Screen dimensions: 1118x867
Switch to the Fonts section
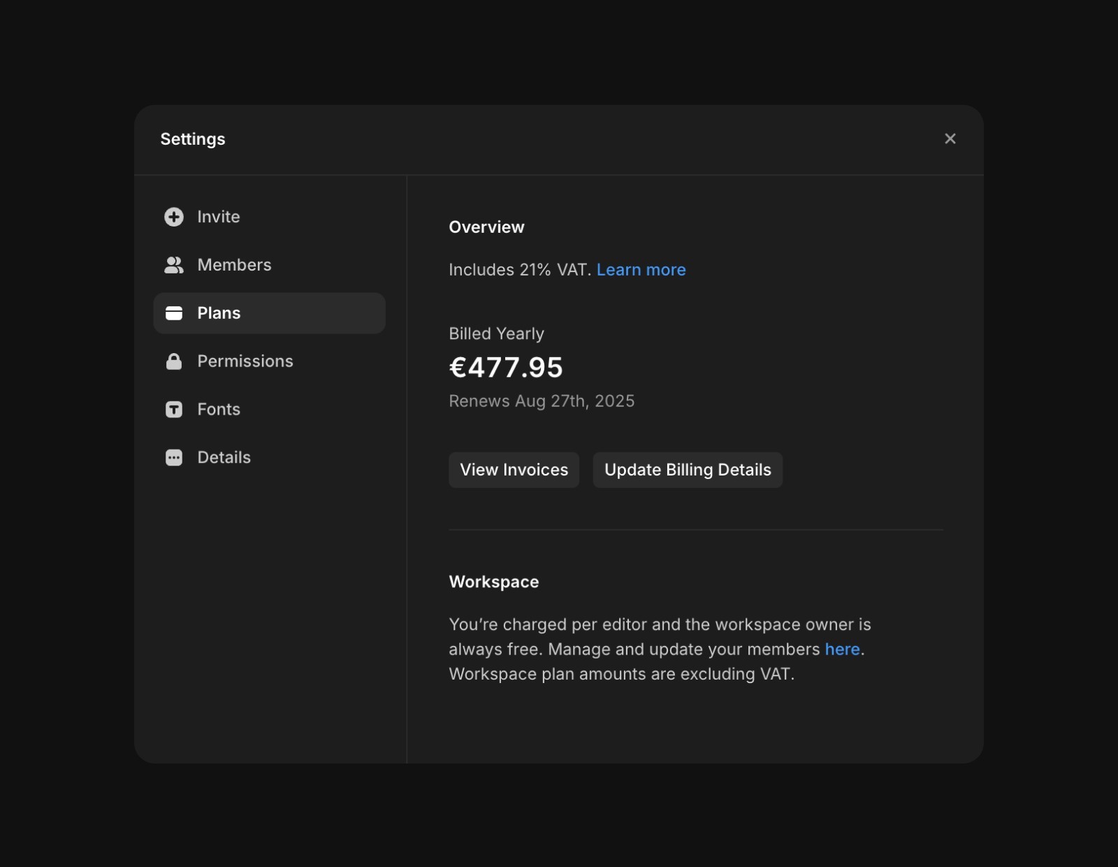[x=270, y=410]
